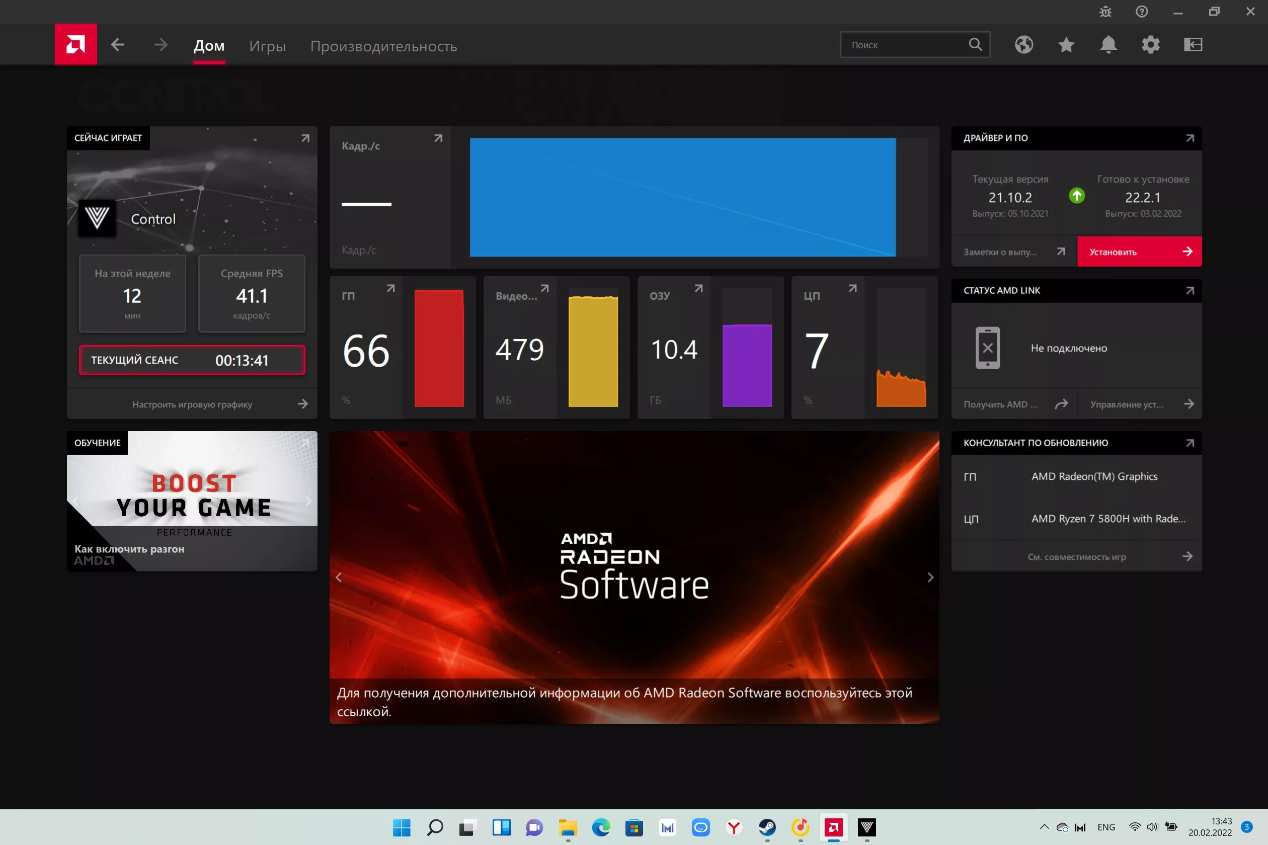The image size is (1268, 845).
Task: Click the AMD logo home button
Action: click(75, 44)
